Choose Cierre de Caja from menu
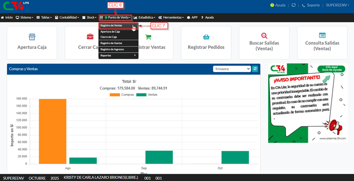 [x=109, y=37]
